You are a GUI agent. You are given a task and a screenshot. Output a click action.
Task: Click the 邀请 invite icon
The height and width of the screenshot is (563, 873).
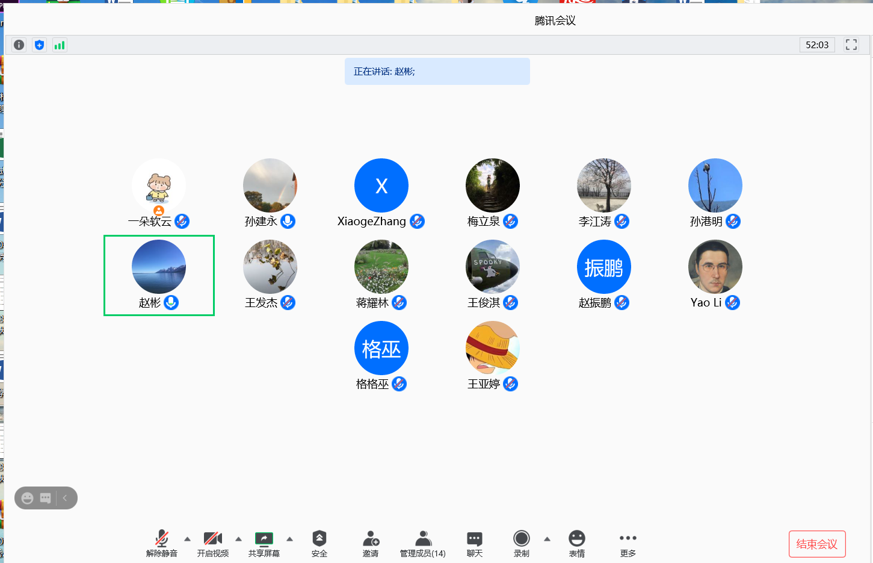click(371, 543)
